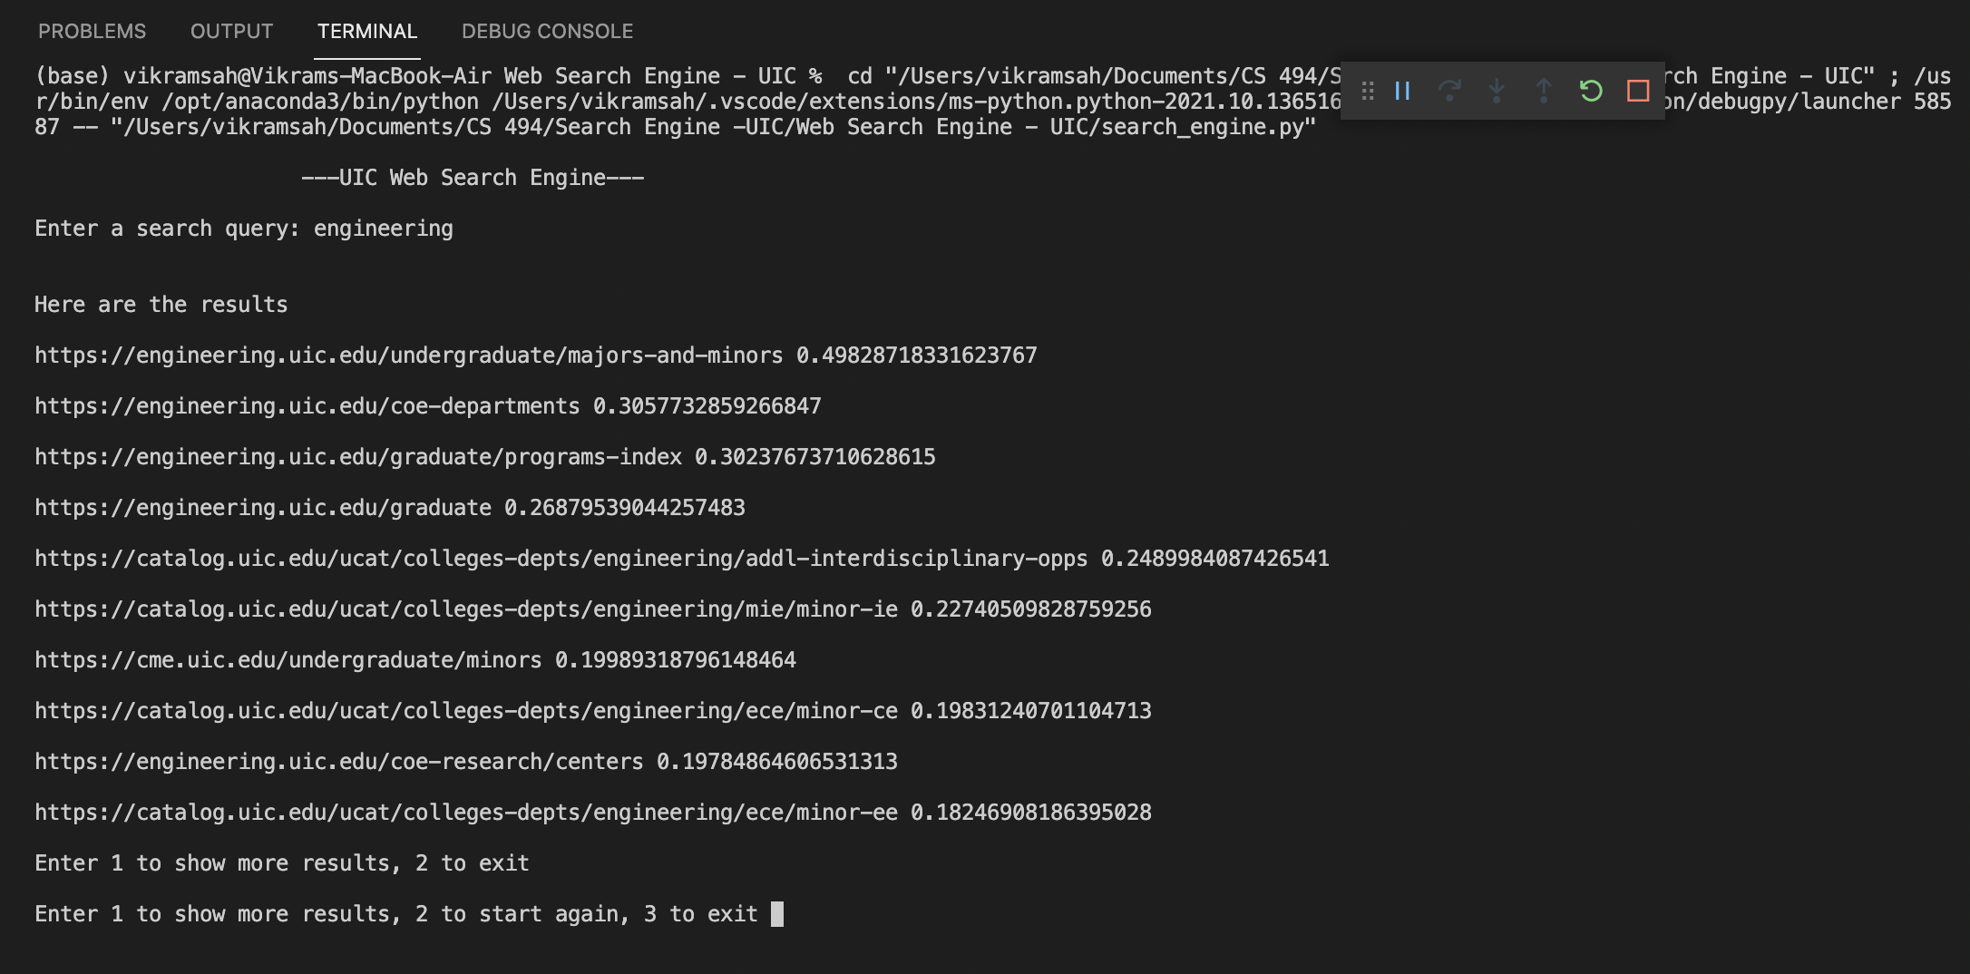Click the score 0.2489984087426541
This screenshot has width=1970, height=974.
pyautogui.click(x=1214, y=559)
